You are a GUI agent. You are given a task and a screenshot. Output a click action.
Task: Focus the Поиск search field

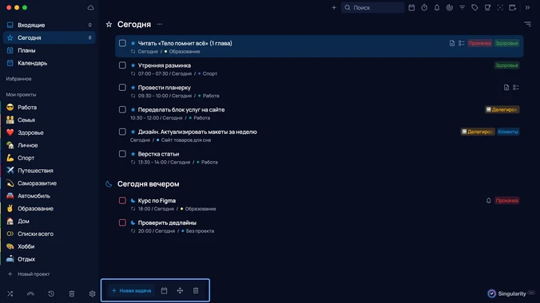coord(372,7)
